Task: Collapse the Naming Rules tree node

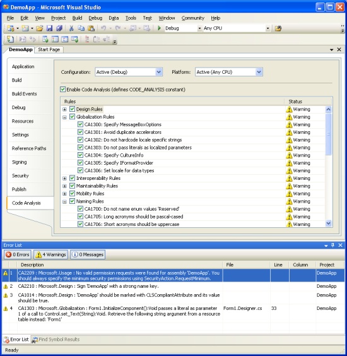Action: [x=65, y=201]
